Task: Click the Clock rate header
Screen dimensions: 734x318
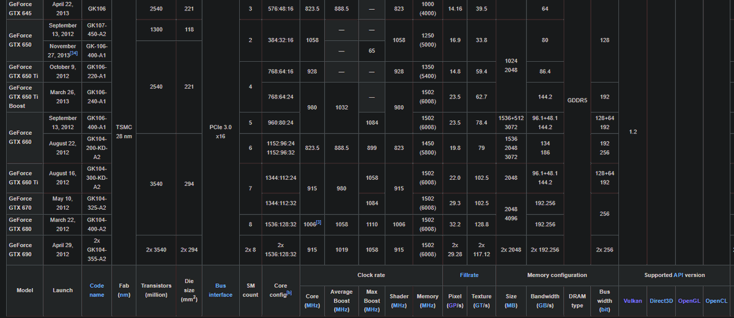Action: [371, 275]
